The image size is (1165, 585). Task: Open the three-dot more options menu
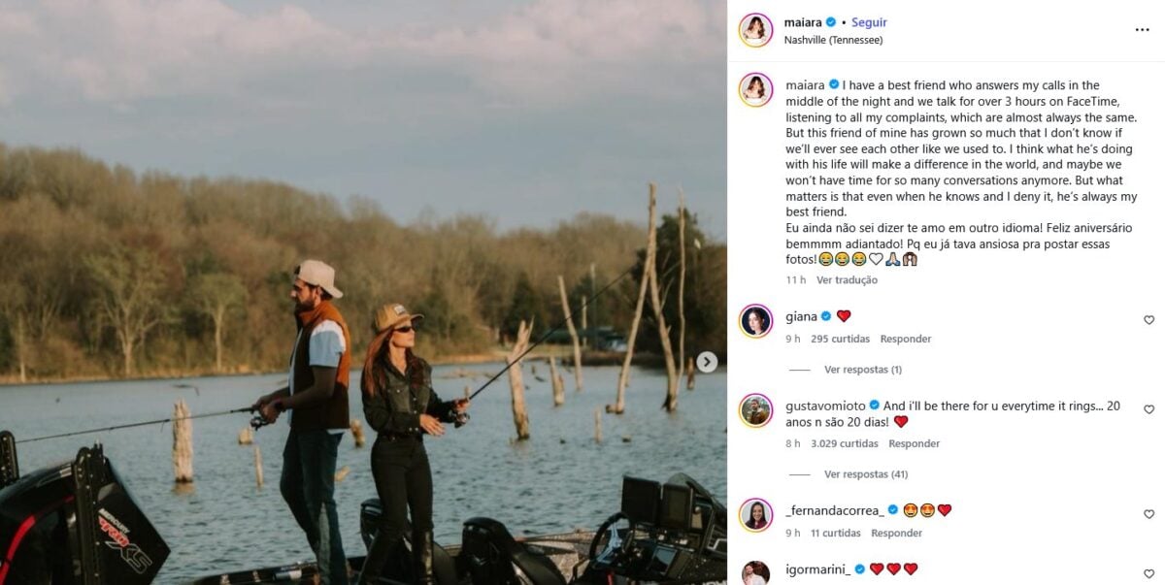tap(1142, 30)
